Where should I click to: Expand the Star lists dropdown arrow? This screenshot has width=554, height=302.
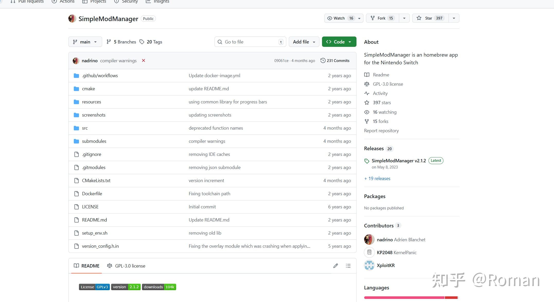pos(454,18)
